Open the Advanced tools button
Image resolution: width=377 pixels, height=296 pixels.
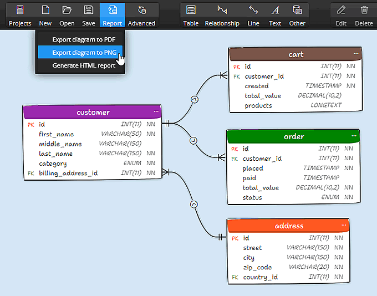(141, 15)
